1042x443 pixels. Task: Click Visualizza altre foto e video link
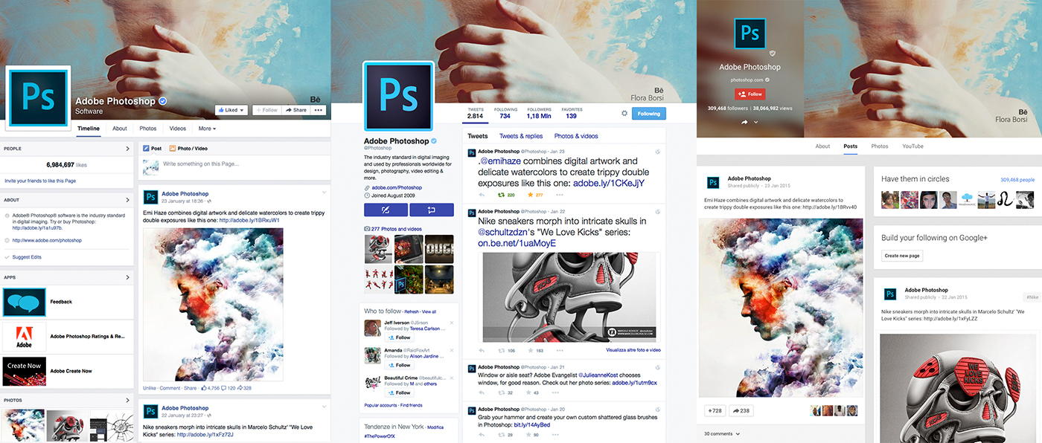633,350
